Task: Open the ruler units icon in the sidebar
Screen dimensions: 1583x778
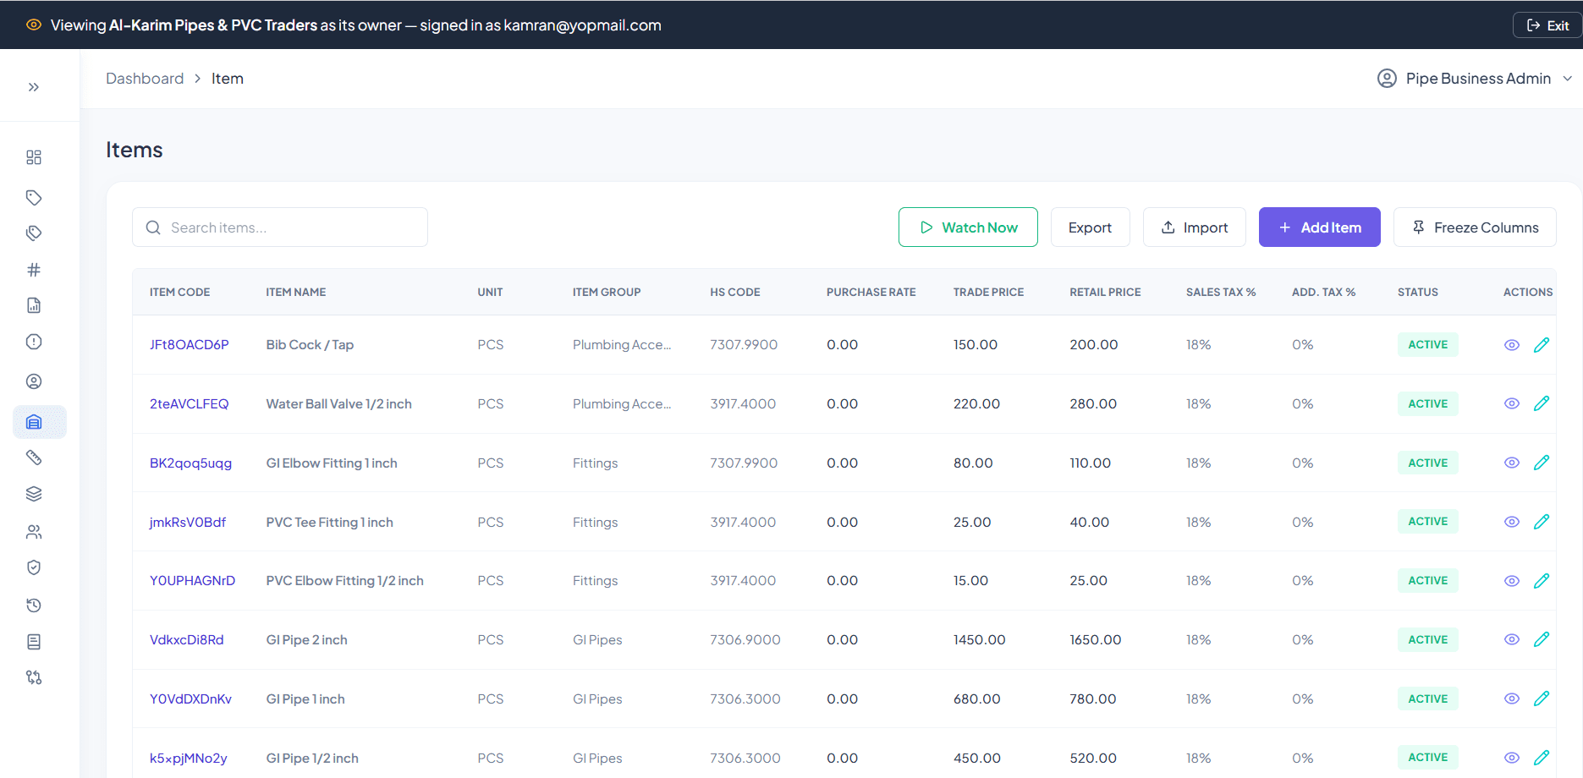Action: pyautogui.click(x=34, y=457)
